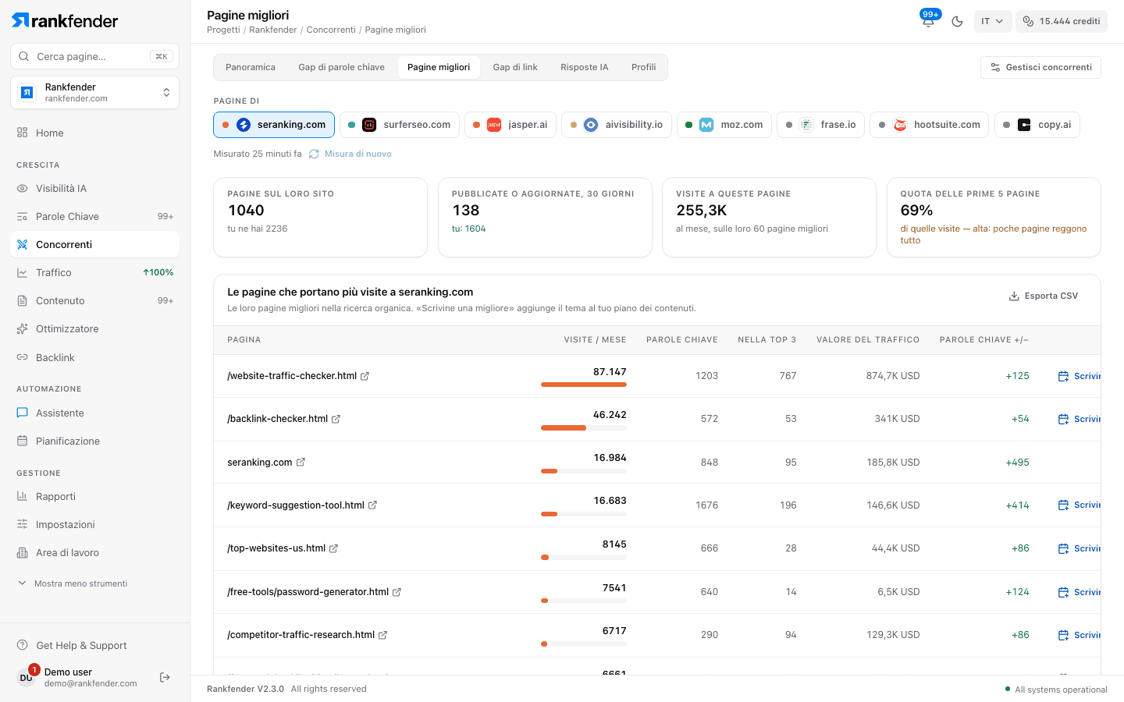The width and height of the screenshot is (1124, 702).
Task: Select the surferseo.com competitor chip
Action: pyautogui.click(x=400, y=125)
